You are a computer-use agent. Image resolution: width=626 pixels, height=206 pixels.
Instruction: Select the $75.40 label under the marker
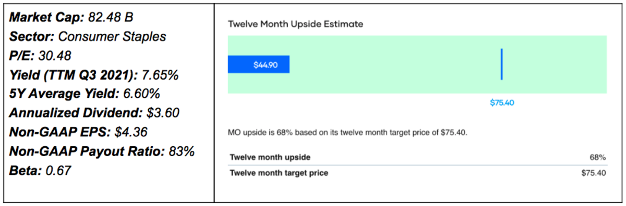[502, 102]
